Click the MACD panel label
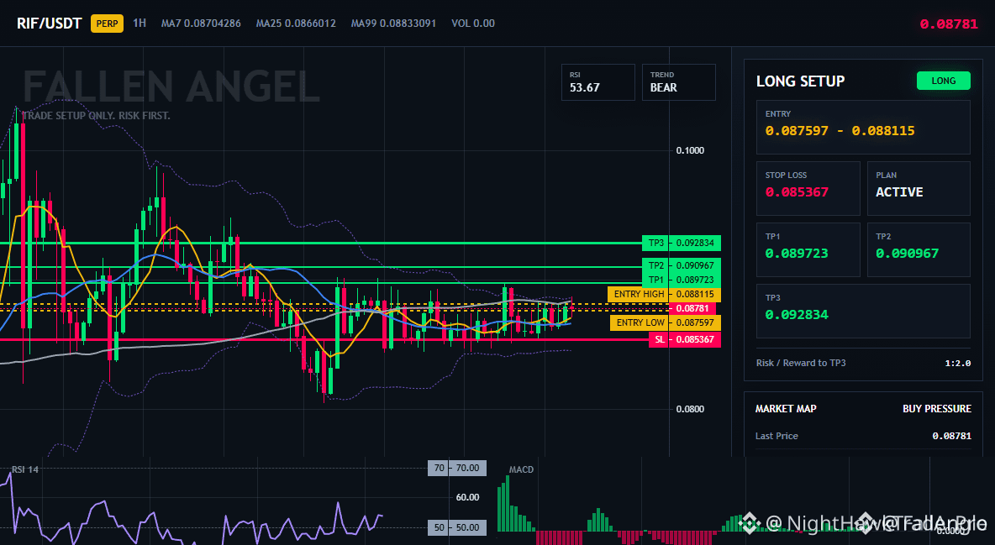The image size is (995, 545). [521, 469]
